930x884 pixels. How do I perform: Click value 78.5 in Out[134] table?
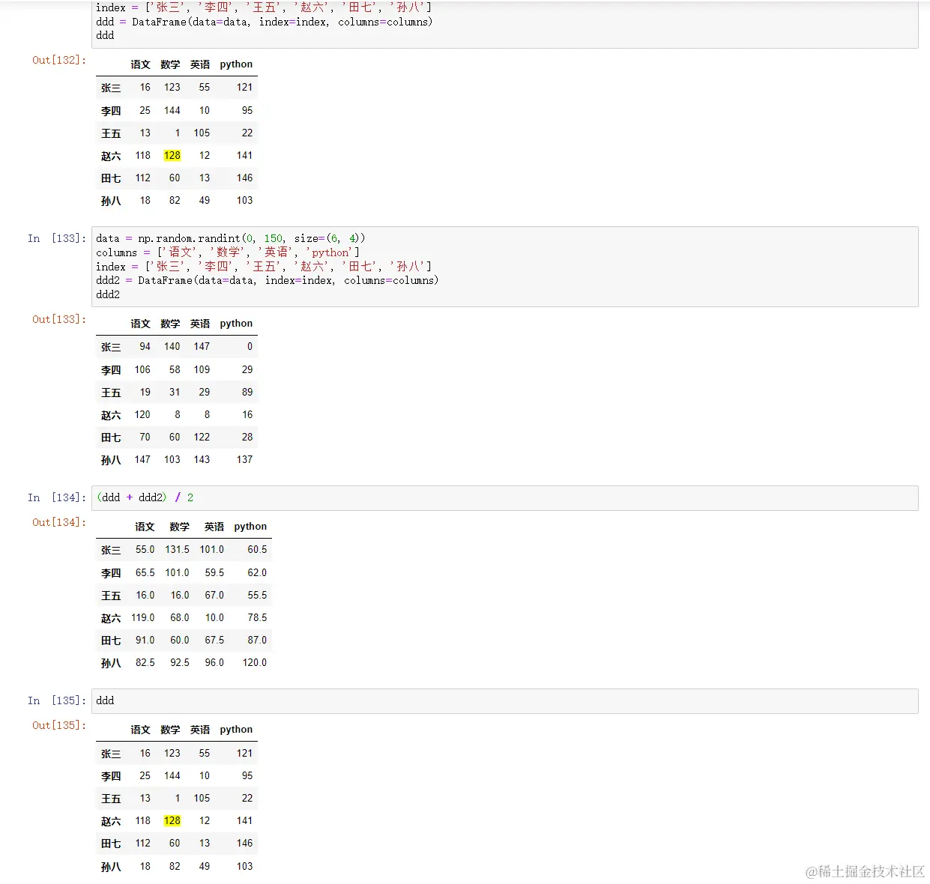point(257,617)
